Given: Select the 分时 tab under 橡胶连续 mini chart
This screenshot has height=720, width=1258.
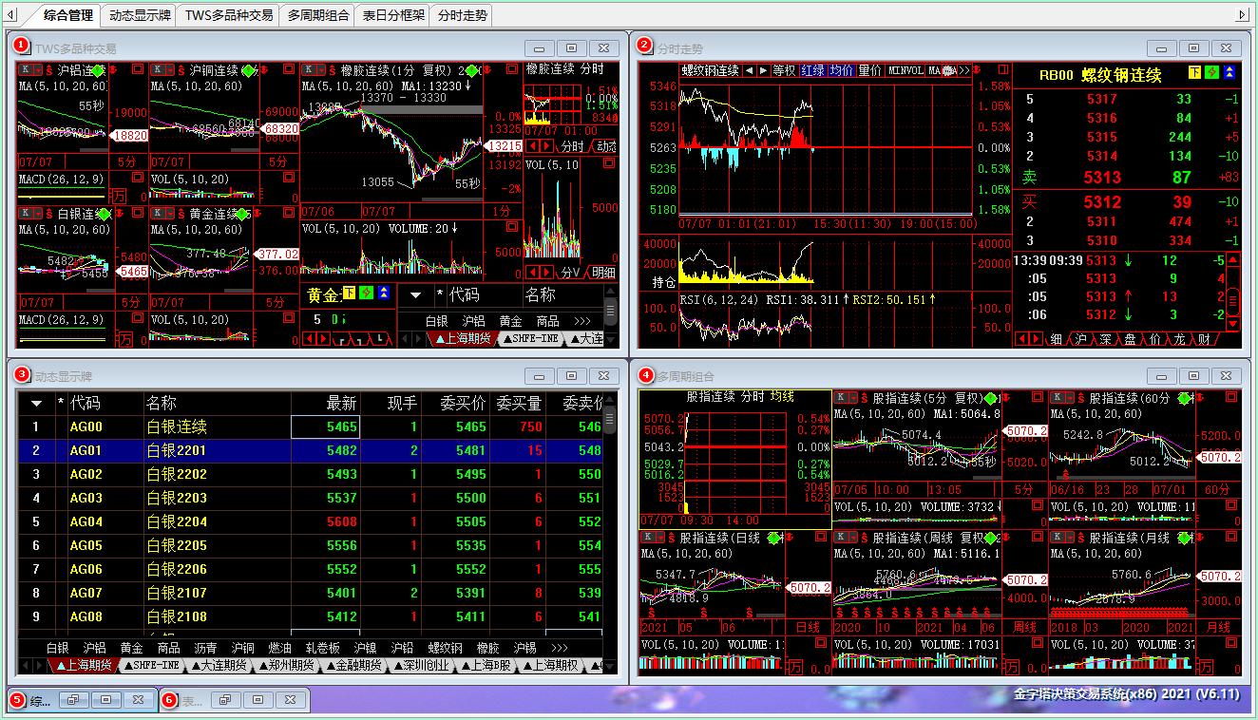Looking at the screenshot, I should pyautogui.click(x=572, y=146).
